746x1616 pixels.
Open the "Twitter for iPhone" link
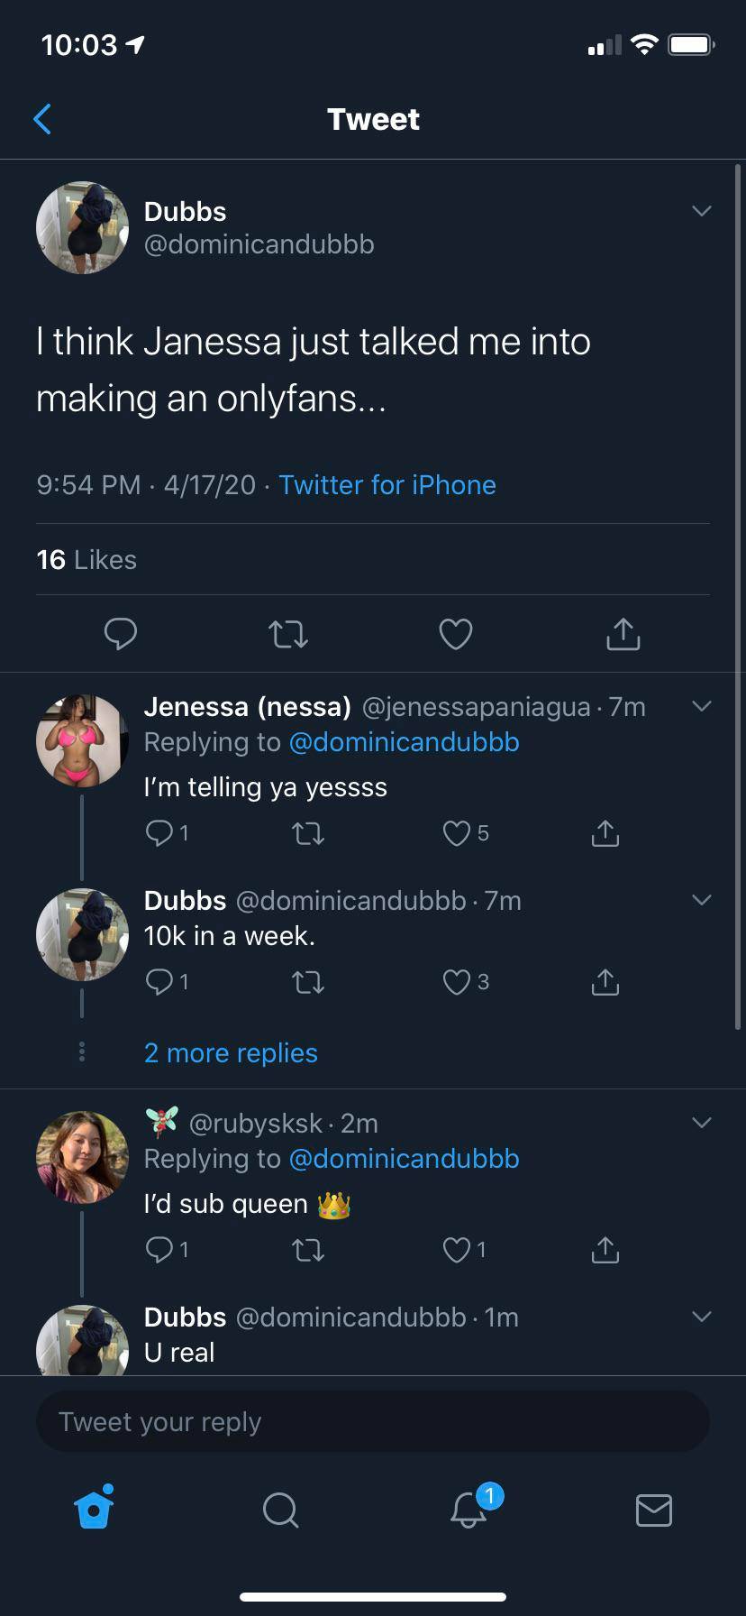point(387,485)
